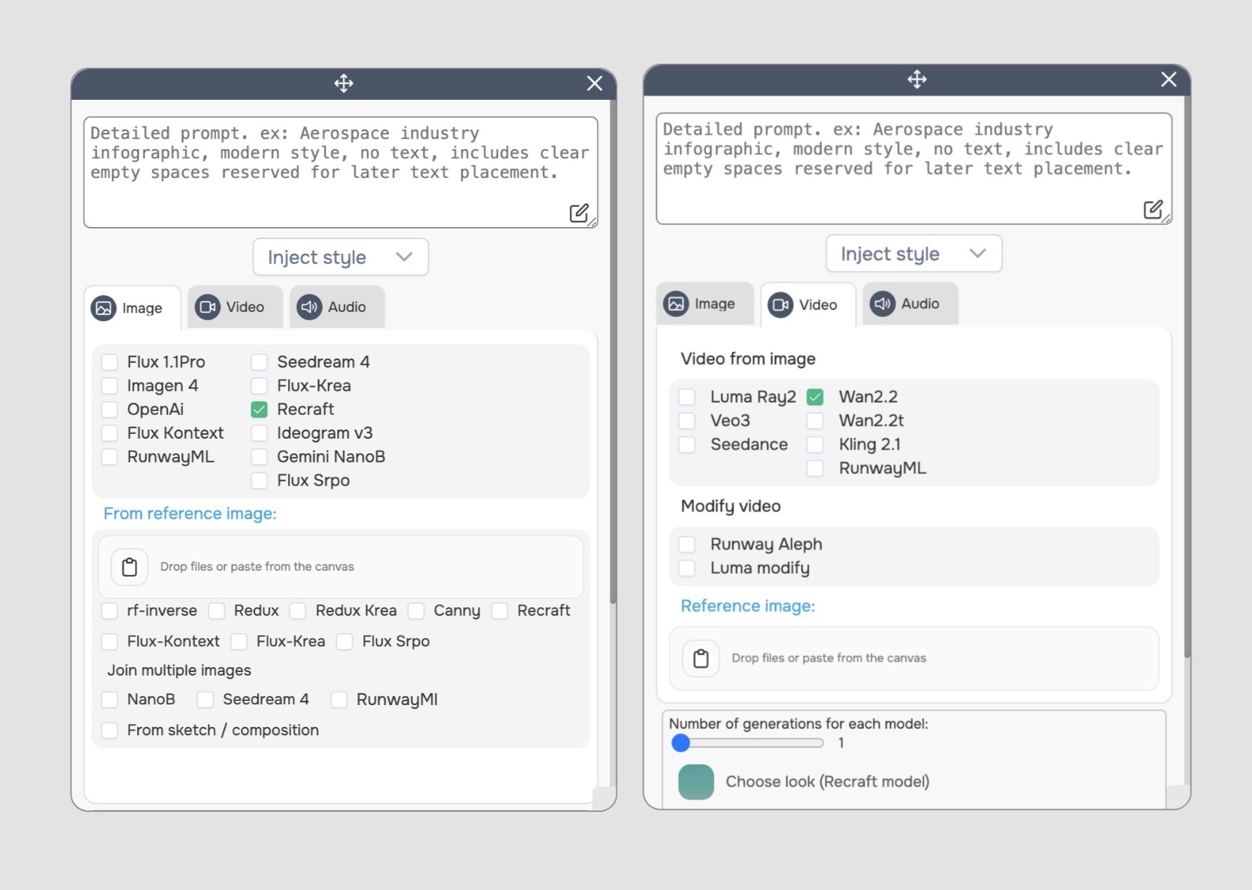The height and width of the screenshot is (890, 1252).
Task: Click the clipboard paste icon under From reference image
Action: coord(130,567)
